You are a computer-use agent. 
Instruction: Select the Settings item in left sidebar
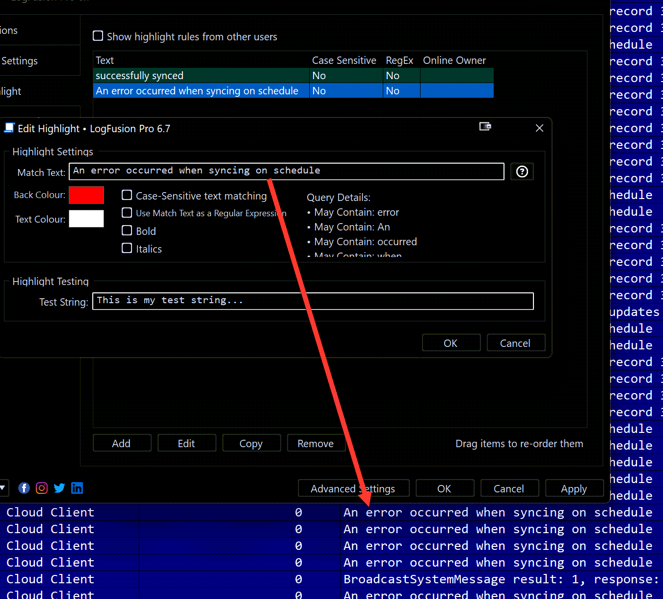pos(20,61)
